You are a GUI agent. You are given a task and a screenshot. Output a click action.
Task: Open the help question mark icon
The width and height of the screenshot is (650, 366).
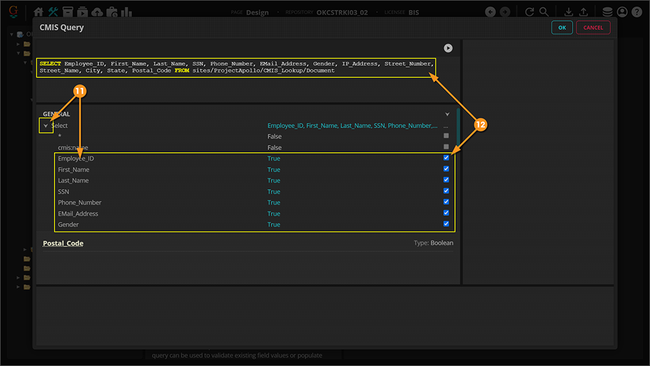[637, 12]
